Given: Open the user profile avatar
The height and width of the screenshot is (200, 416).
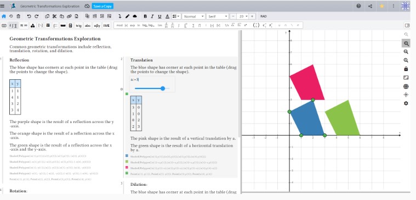Looking at the screenshot, I should tap(405, 6).
